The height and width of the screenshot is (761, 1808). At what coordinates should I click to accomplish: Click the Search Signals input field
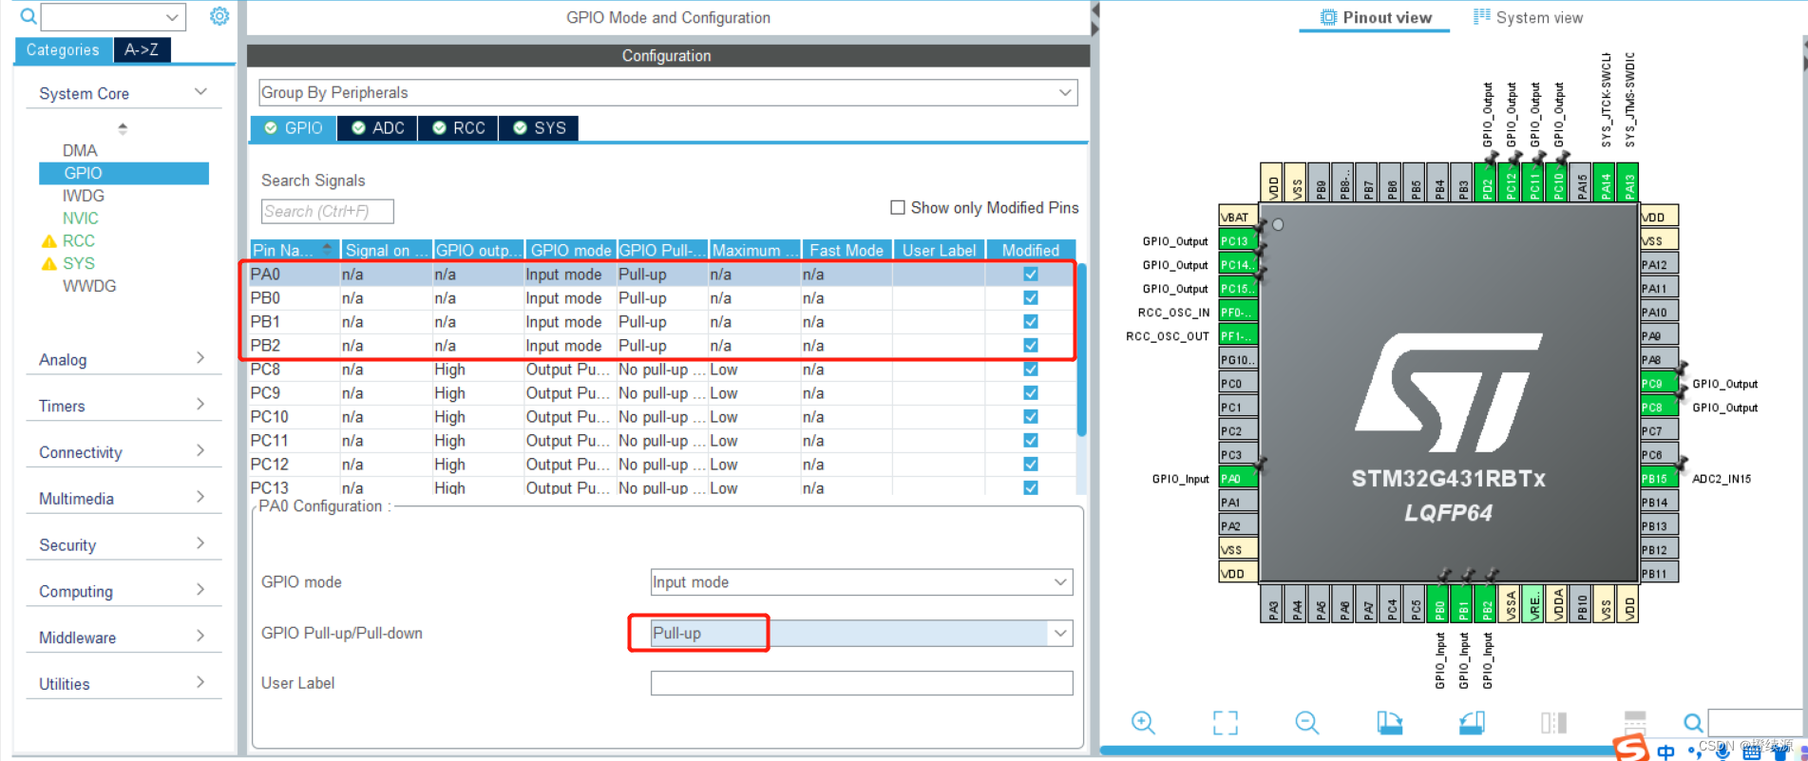coord(327,211)
